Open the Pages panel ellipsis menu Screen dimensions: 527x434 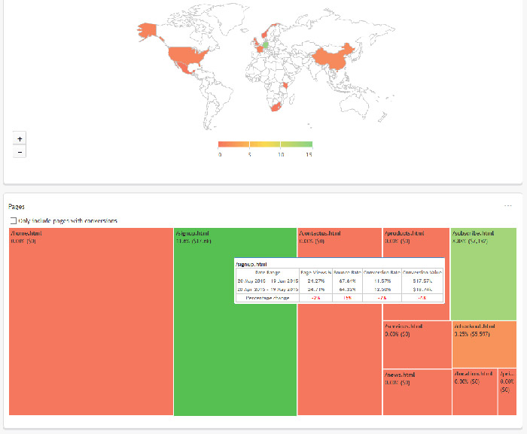pyautogui.click(x=508, y=205)
